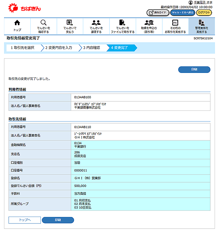Click branch name 成田支店

pos(80,156)
